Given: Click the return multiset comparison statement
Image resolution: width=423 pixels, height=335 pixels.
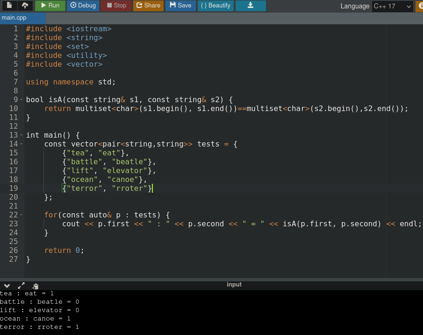Looking at the screenshot, I should [226, 109].
